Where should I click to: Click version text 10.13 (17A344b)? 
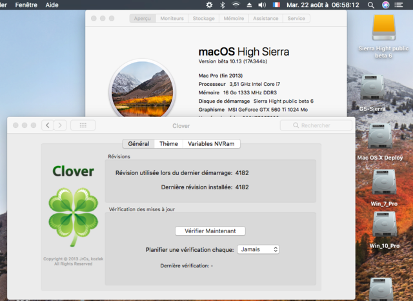pyautogui.click(x=233, y=61)
